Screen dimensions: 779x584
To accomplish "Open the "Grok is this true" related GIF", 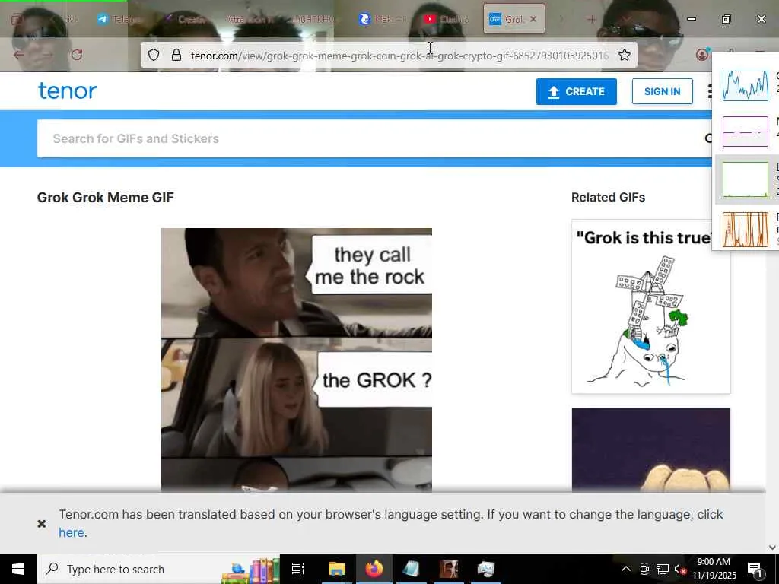I will [x=651, y=306].
